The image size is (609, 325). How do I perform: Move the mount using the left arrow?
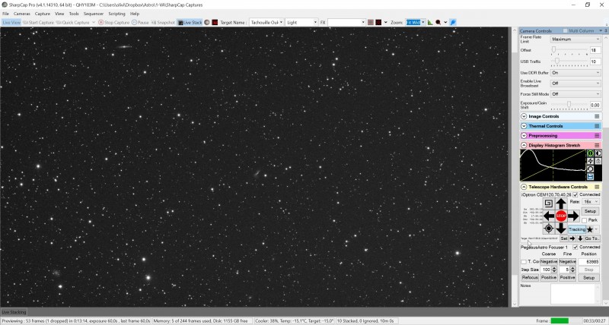[549, 216]
